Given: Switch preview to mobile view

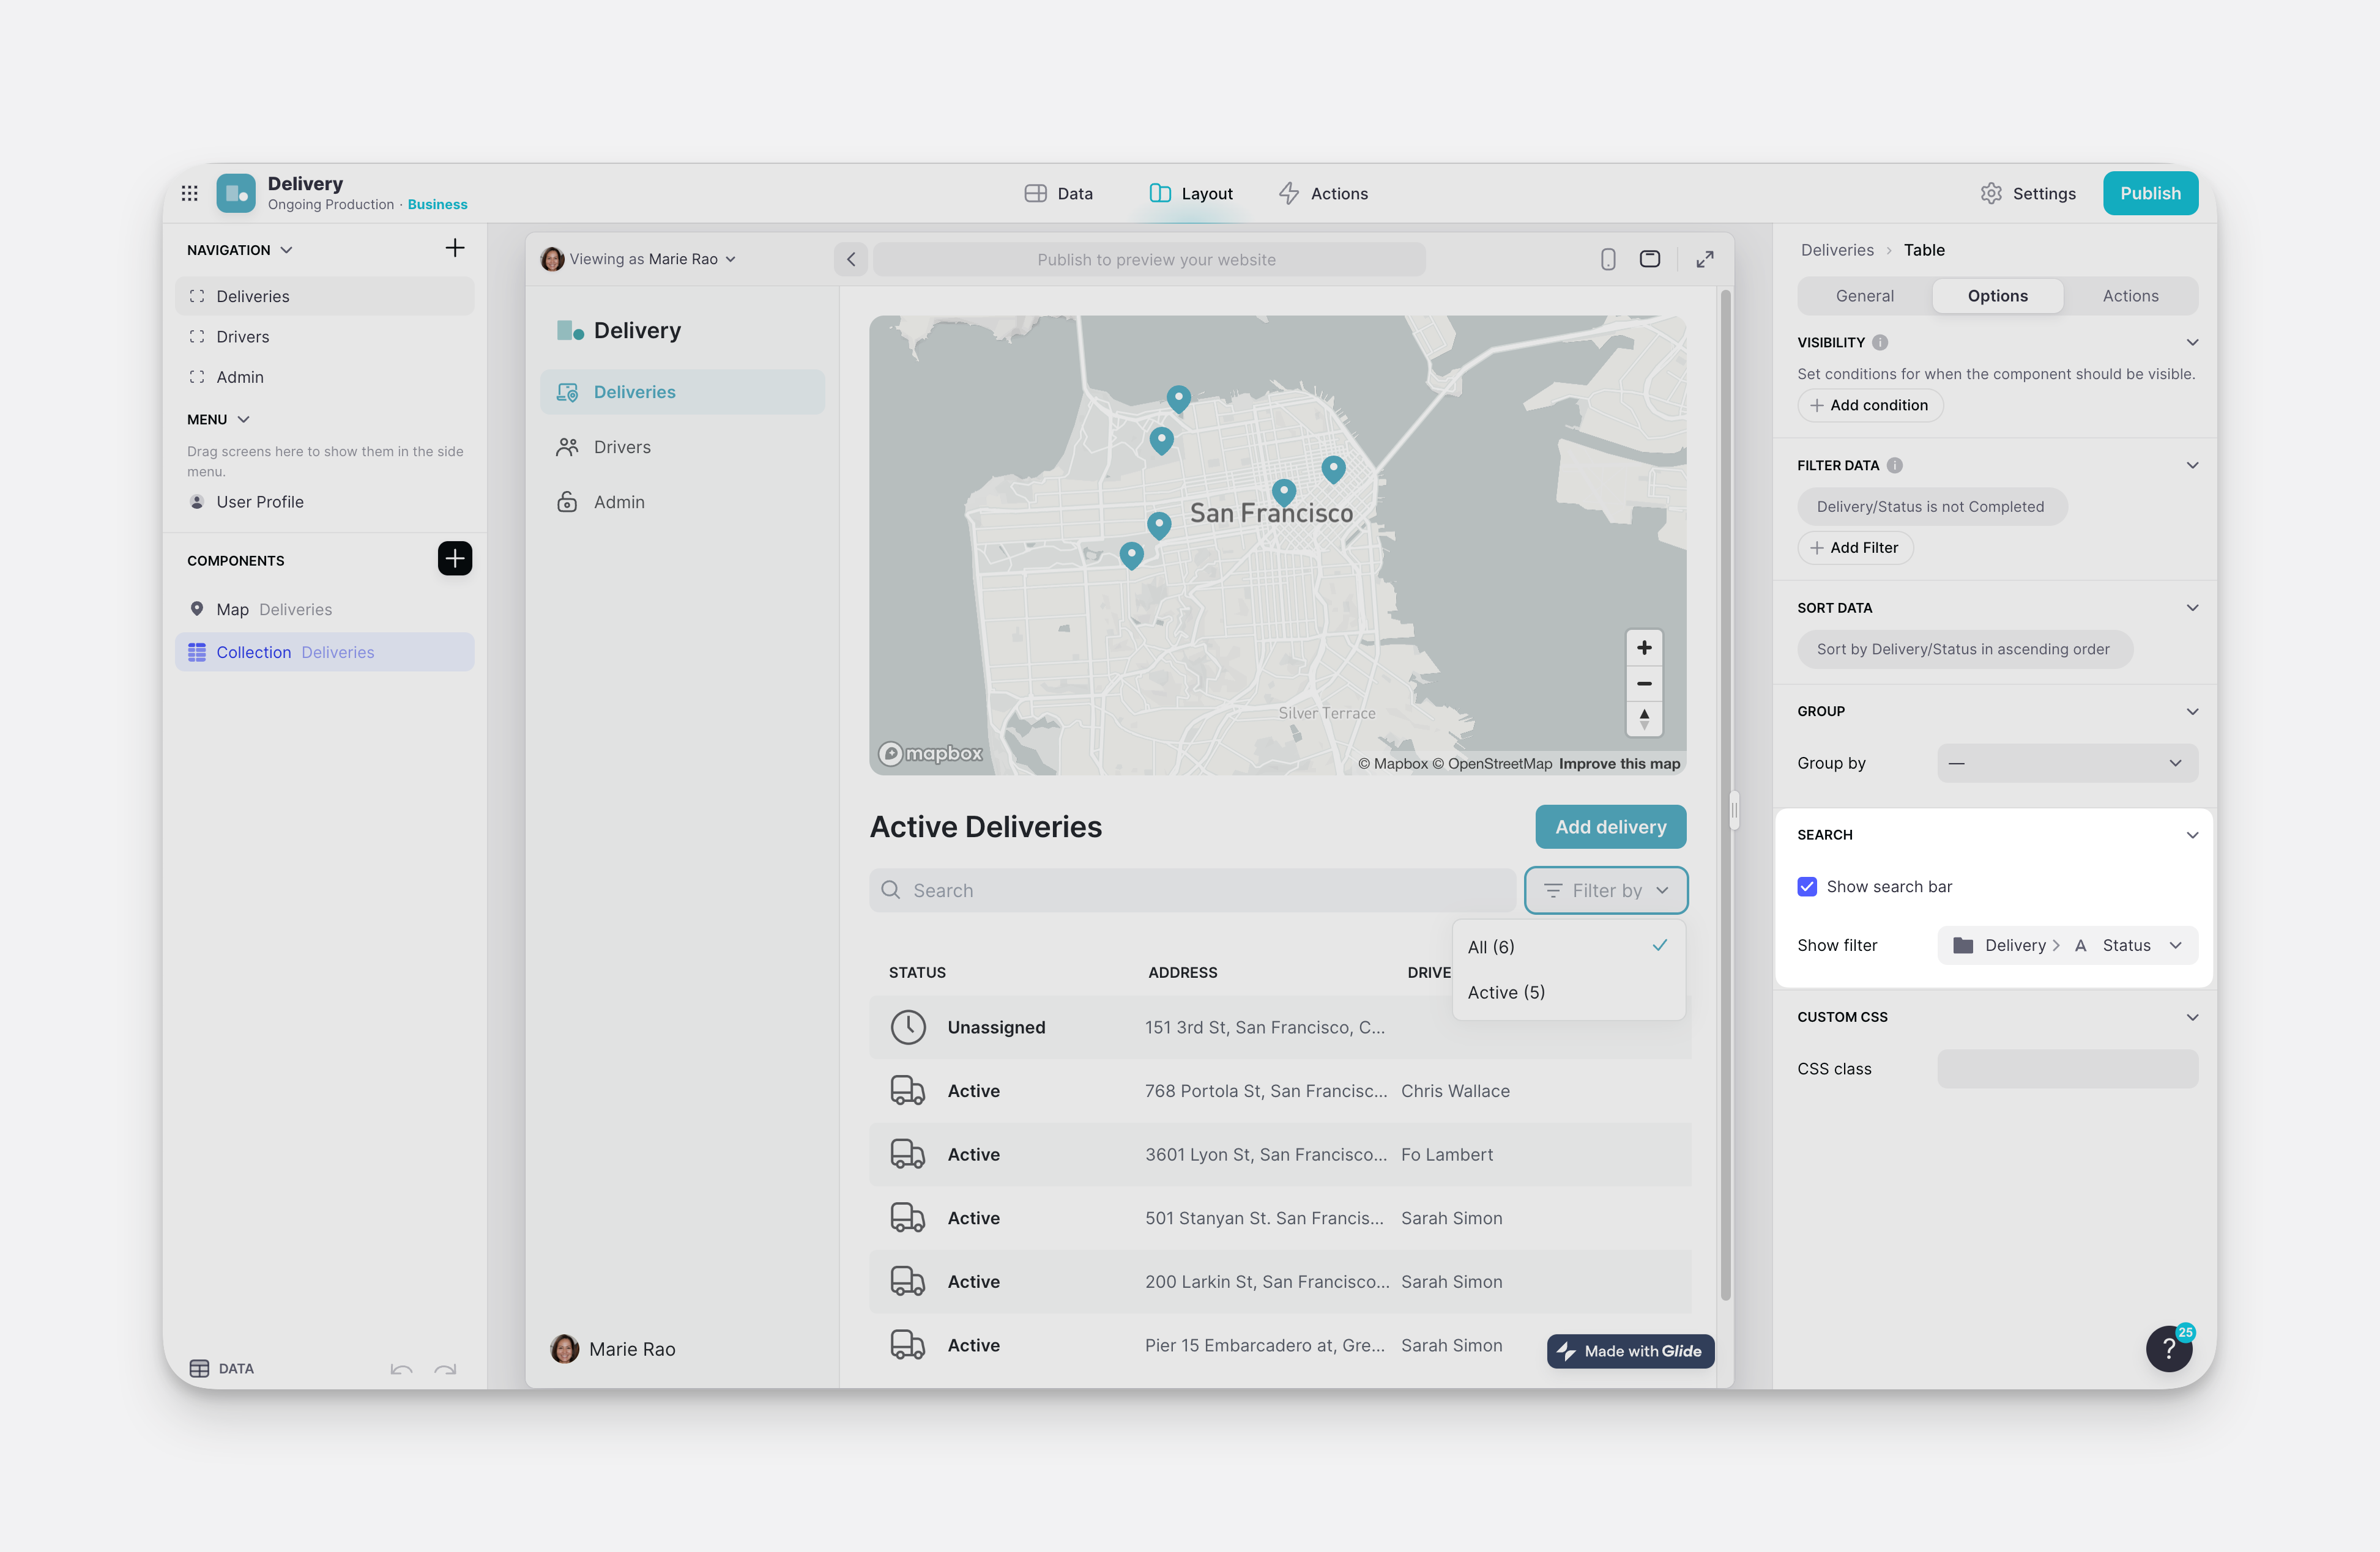Looking at the screenshot, I should (x=1608, y=259).
